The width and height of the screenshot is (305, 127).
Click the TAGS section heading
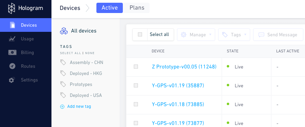tap(66, 47)
